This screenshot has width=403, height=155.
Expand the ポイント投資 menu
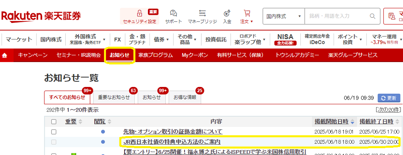tap(350, 39)
